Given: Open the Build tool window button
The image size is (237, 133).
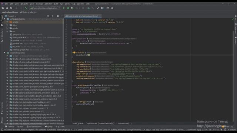Looking at the screenshot, I should [x=20, y=126].
